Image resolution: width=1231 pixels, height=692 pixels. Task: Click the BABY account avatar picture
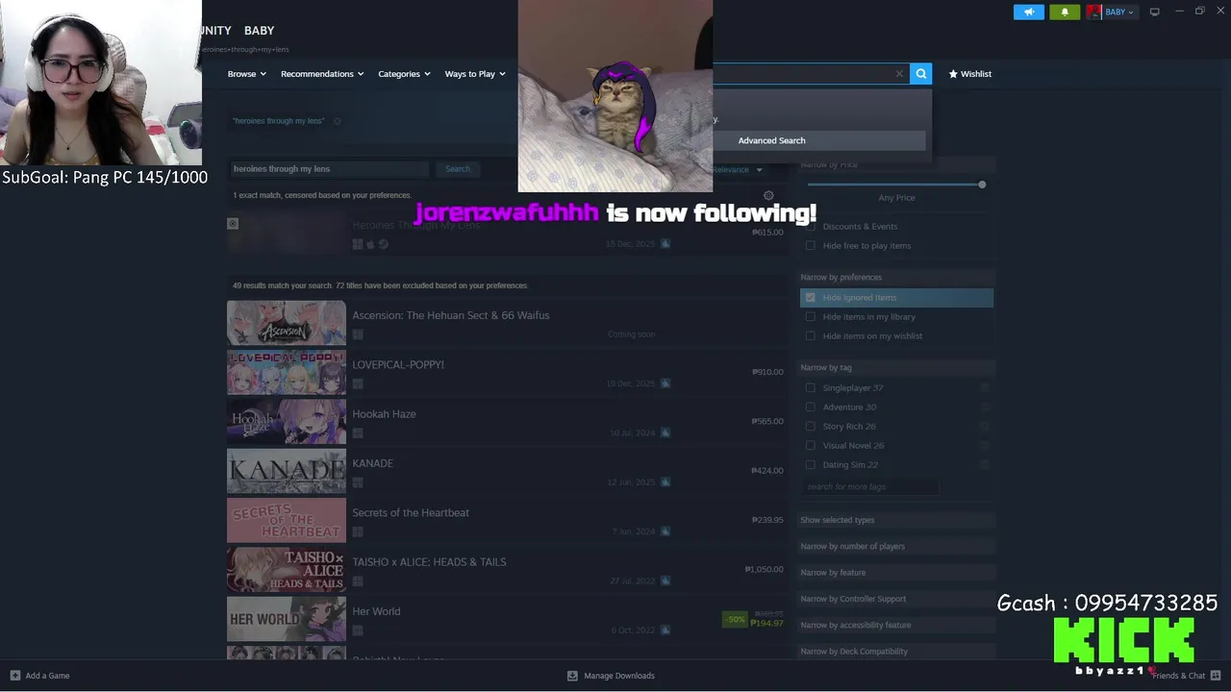click(x=1093, y=12)
